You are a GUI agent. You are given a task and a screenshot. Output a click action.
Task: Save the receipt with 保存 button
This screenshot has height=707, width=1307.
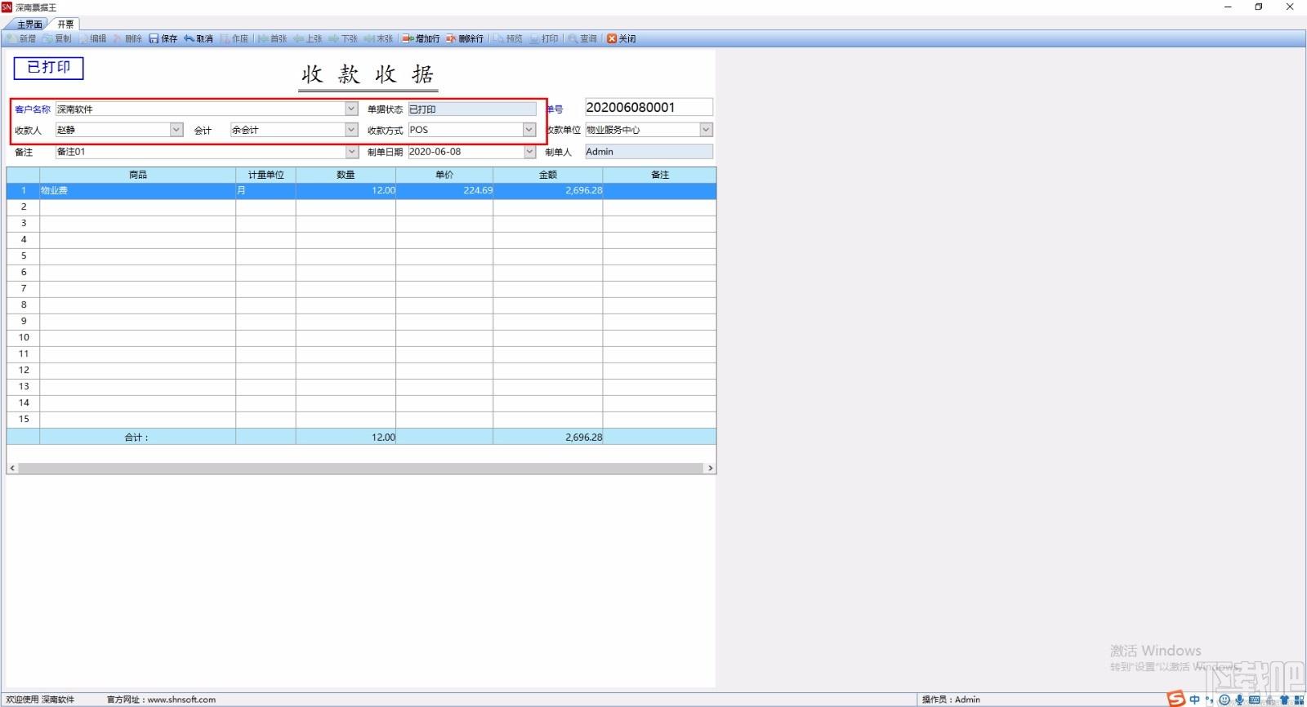[x=163, y=38]
